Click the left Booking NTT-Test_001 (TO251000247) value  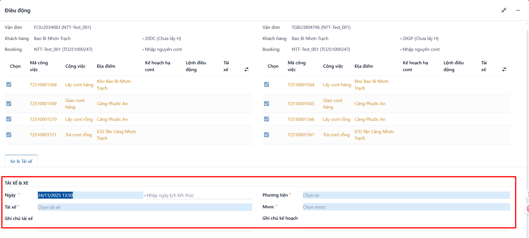point(63,49)
